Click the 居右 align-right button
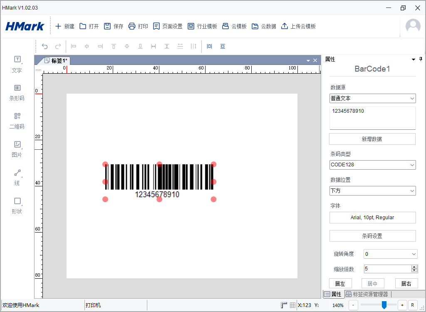The width and height of the screenshot is (426, 312). (406, 283)
